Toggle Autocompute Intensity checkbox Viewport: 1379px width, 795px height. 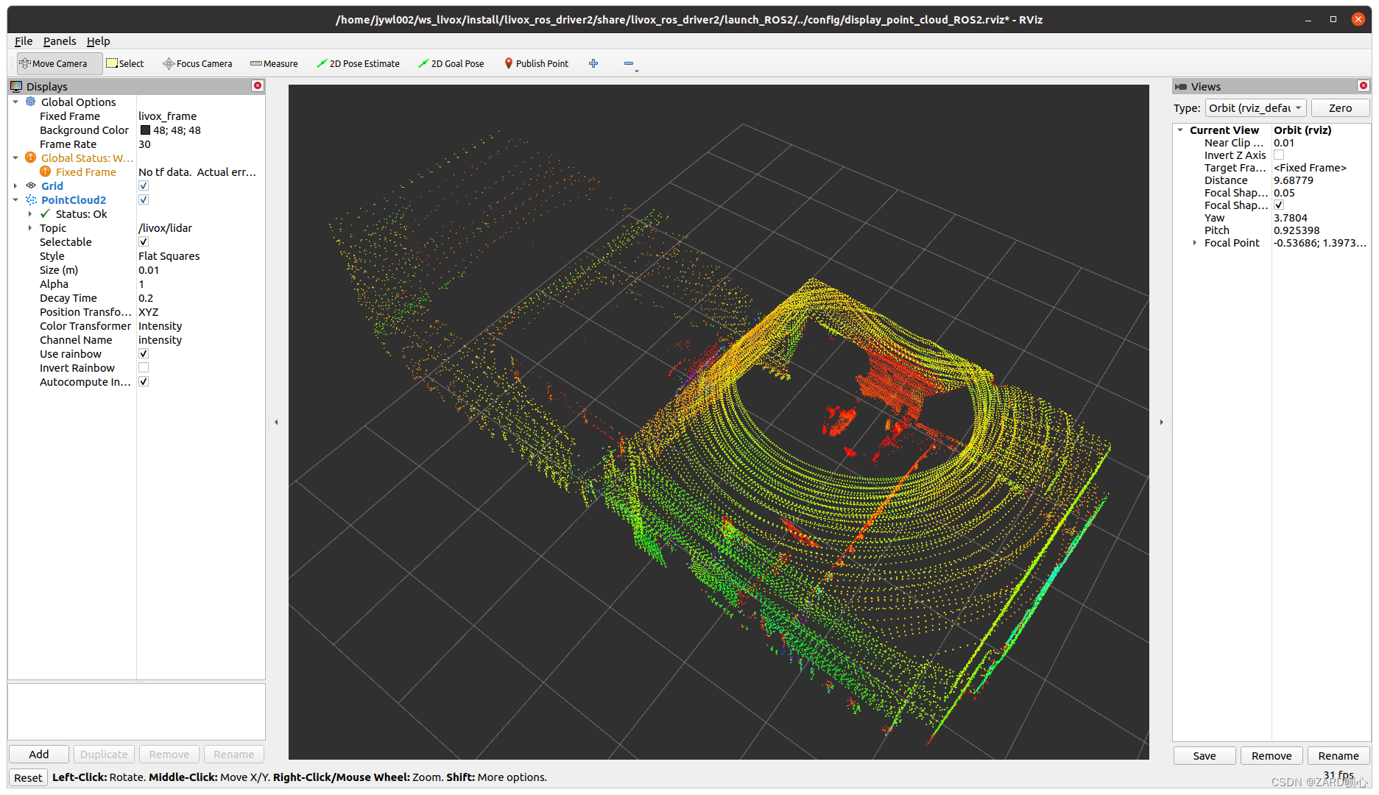click(x=144, y=381)
